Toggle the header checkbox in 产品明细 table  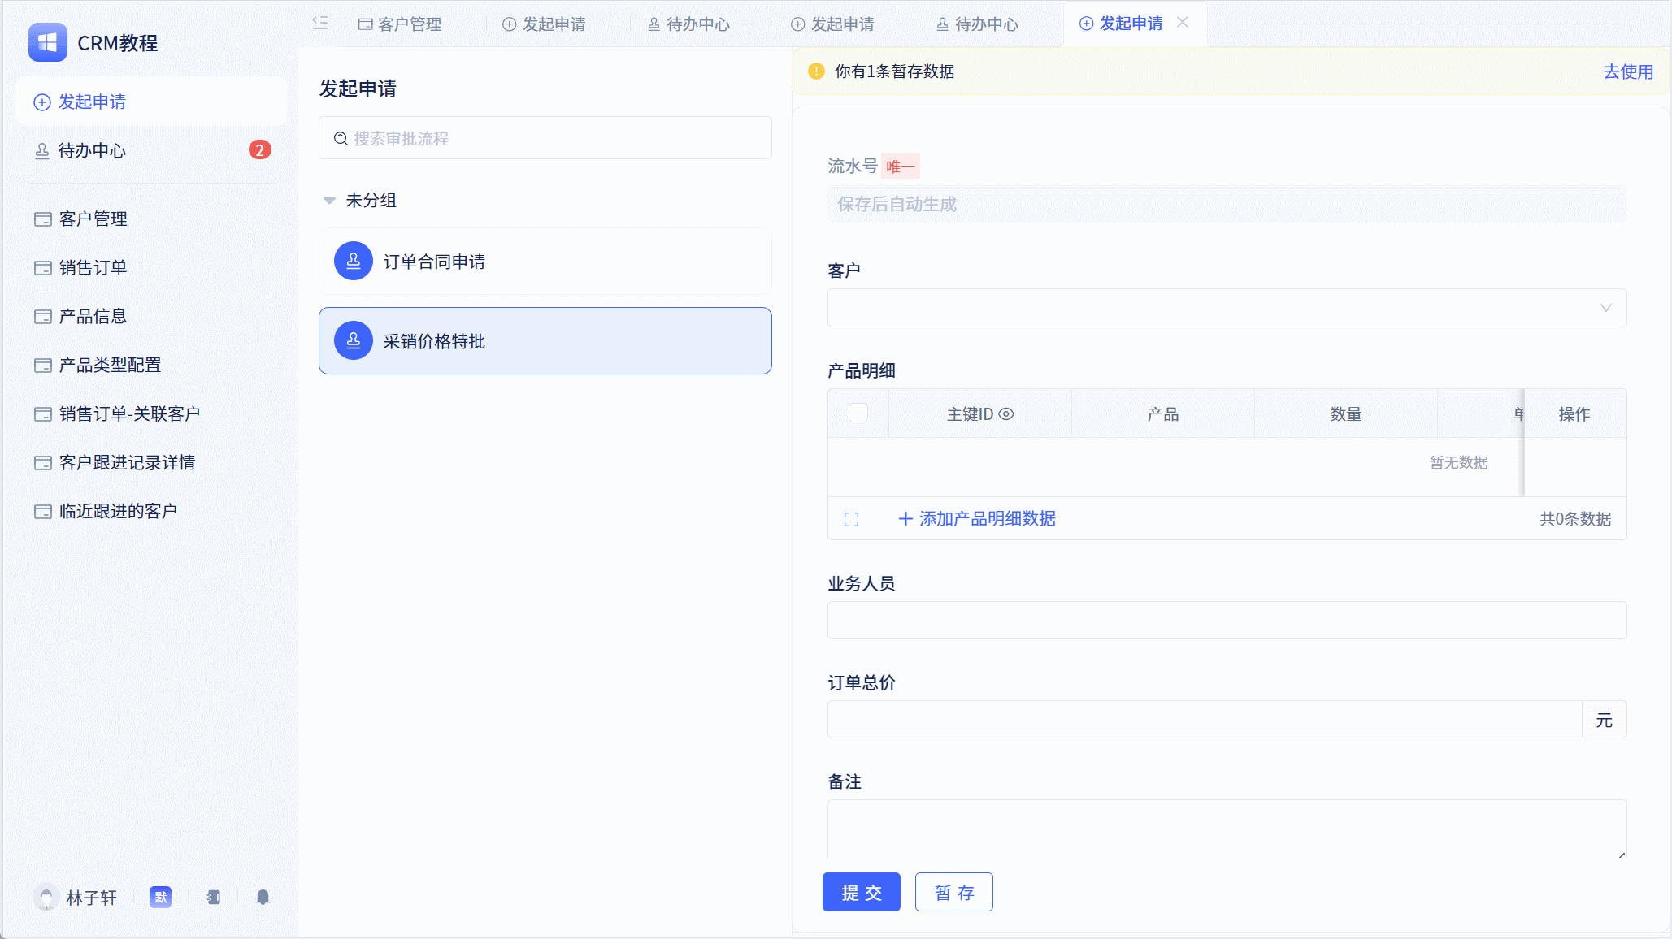pyautogui.click(x=858, y=413)
